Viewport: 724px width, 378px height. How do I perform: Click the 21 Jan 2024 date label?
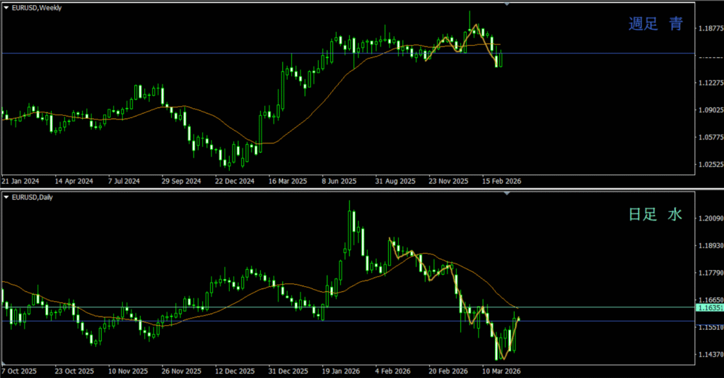(21, 181)
